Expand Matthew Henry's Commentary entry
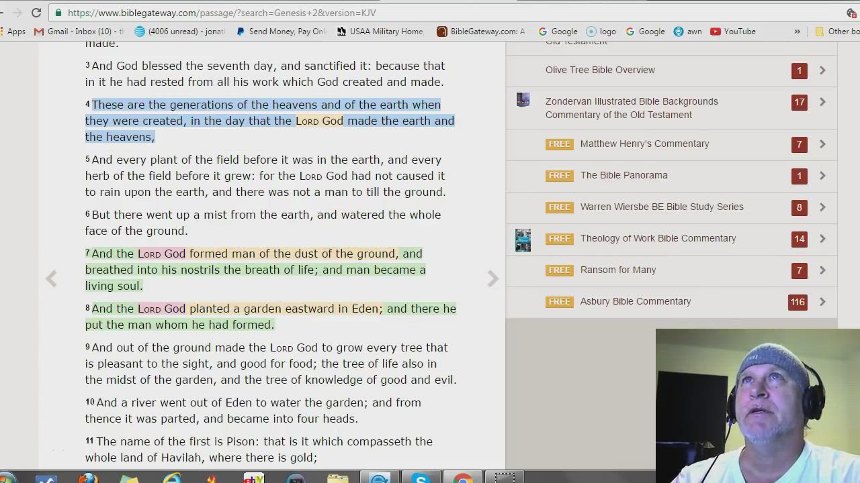This screenshot has height=483, width=860. (x=822, y=144)
